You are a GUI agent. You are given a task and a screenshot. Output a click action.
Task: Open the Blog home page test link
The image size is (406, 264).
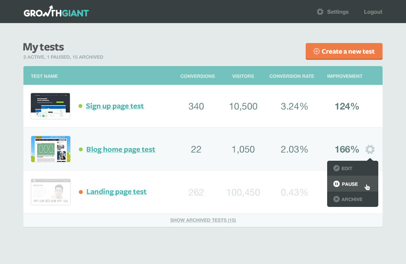(x=121, y=149)
